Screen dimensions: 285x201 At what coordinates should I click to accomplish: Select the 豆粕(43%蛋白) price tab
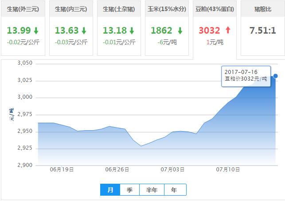215,29
